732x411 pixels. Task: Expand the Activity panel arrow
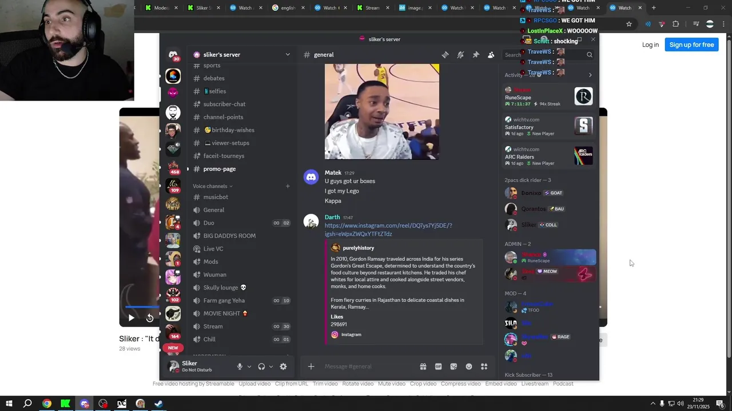pyautogui.click(x=590, y=75)
